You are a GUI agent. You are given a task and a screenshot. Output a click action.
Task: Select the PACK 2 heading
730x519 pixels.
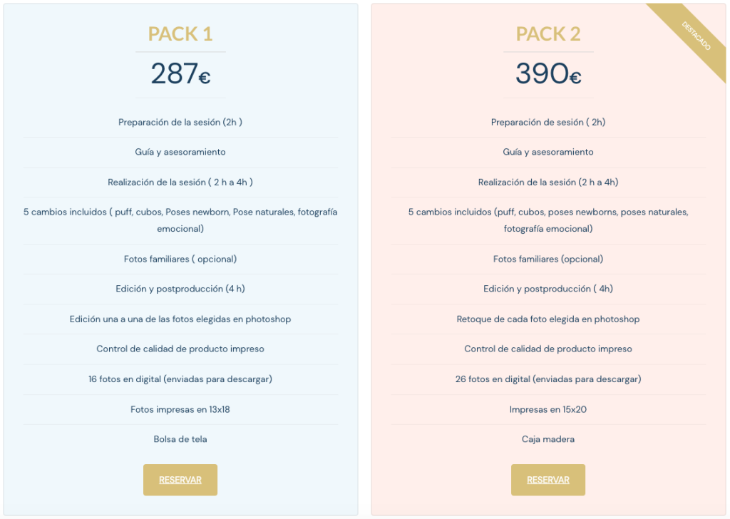pyautogui.click(x=548, y=34)
